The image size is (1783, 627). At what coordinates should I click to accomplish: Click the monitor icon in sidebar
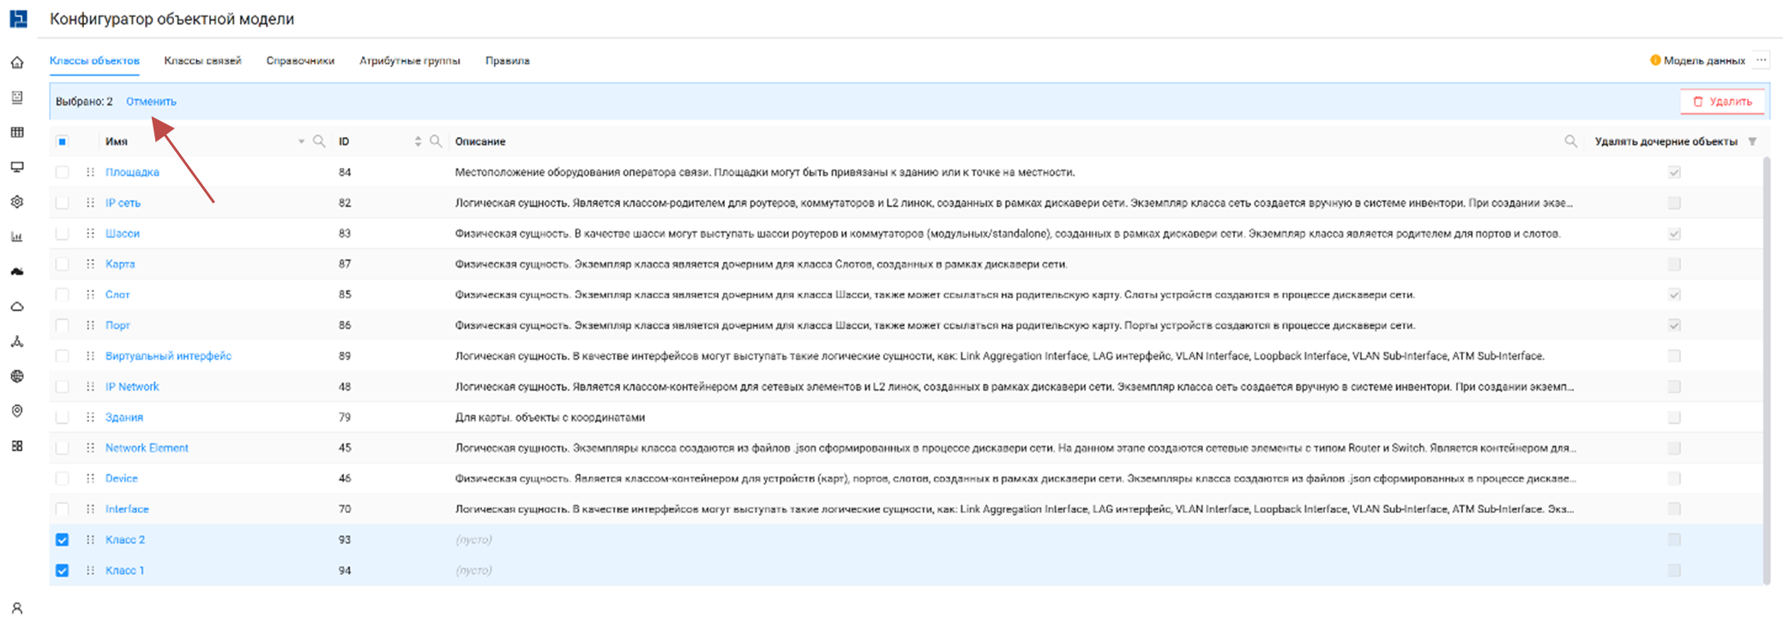pyautogui.click(x=17, y=167)
